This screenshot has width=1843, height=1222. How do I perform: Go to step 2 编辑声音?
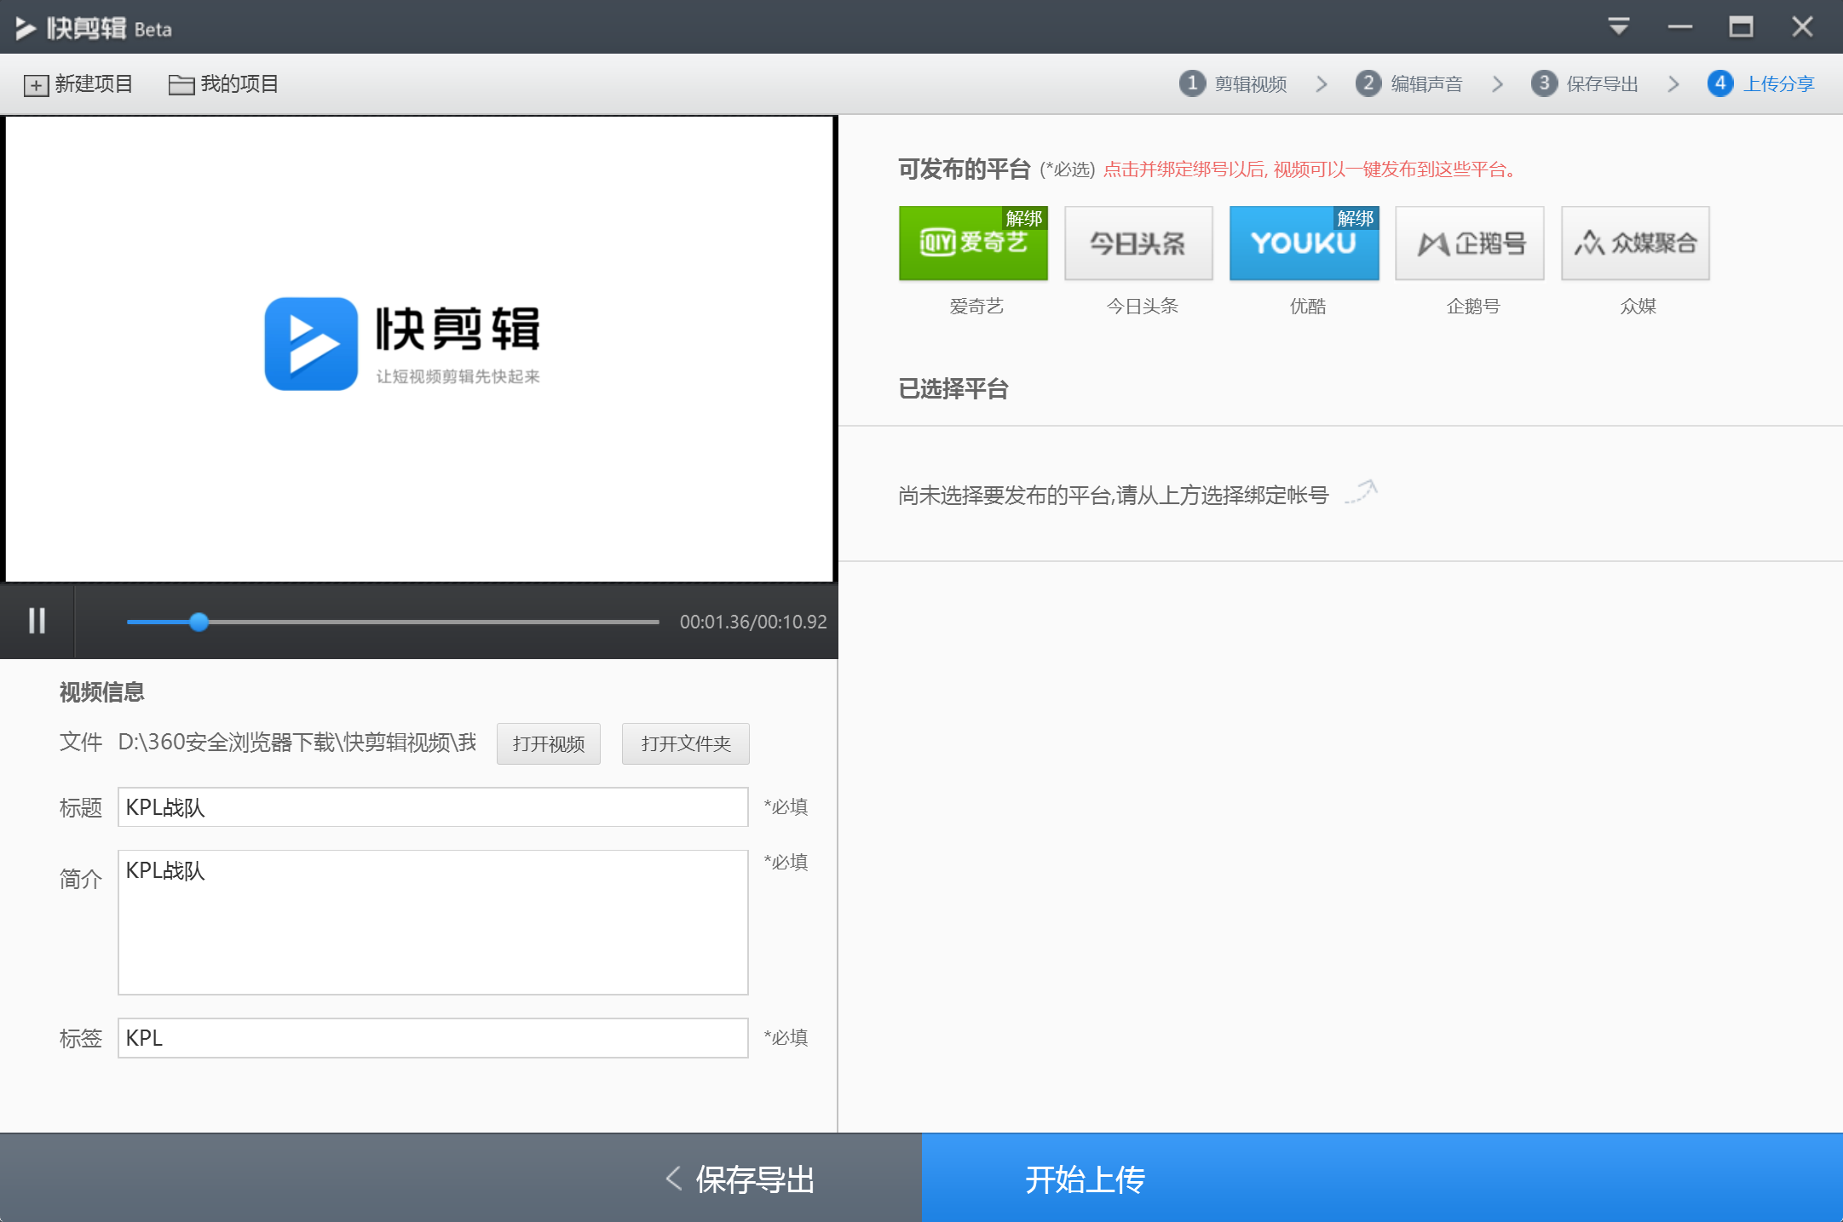[1409, 83]
